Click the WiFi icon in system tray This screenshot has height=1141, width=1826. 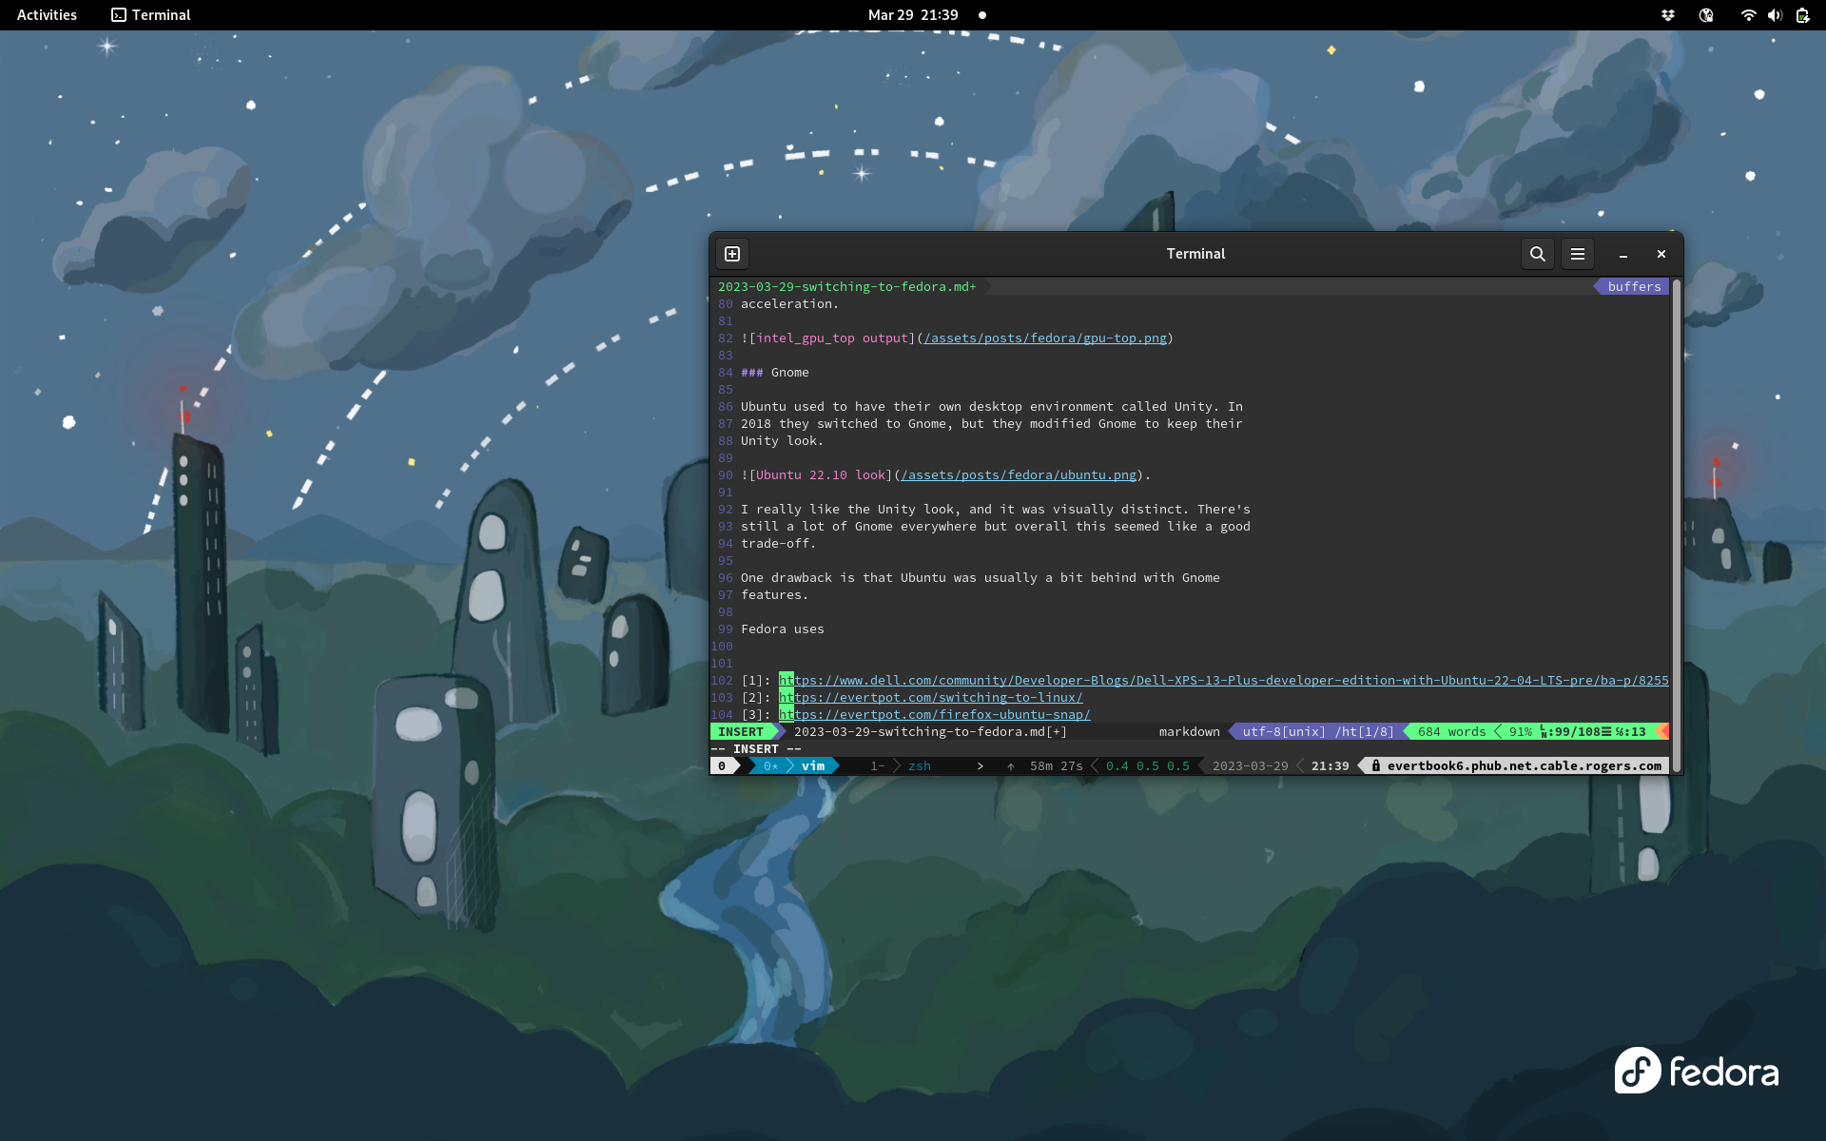click(x=1748, y=14)
